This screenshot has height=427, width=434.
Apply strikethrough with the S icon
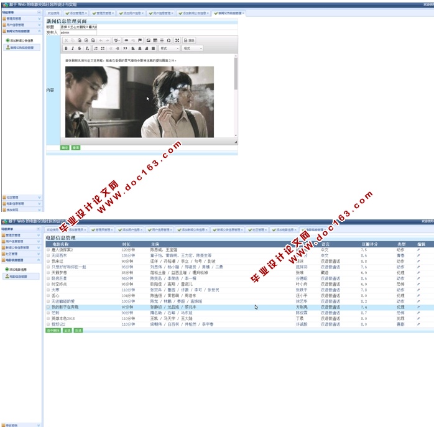tap(80, 48)
